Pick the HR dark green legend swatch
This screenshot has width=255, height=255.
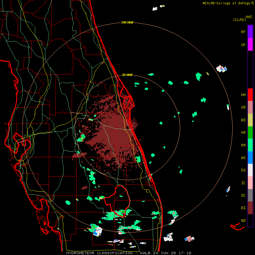coord(250,133)
